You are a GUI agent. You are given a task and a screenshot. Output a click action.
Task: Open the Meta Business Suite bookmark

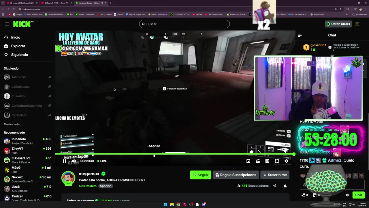tap(33, 14)
